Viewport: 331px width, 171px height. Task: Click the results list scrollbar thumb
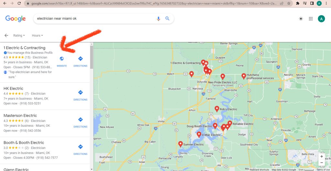(91, 57)
